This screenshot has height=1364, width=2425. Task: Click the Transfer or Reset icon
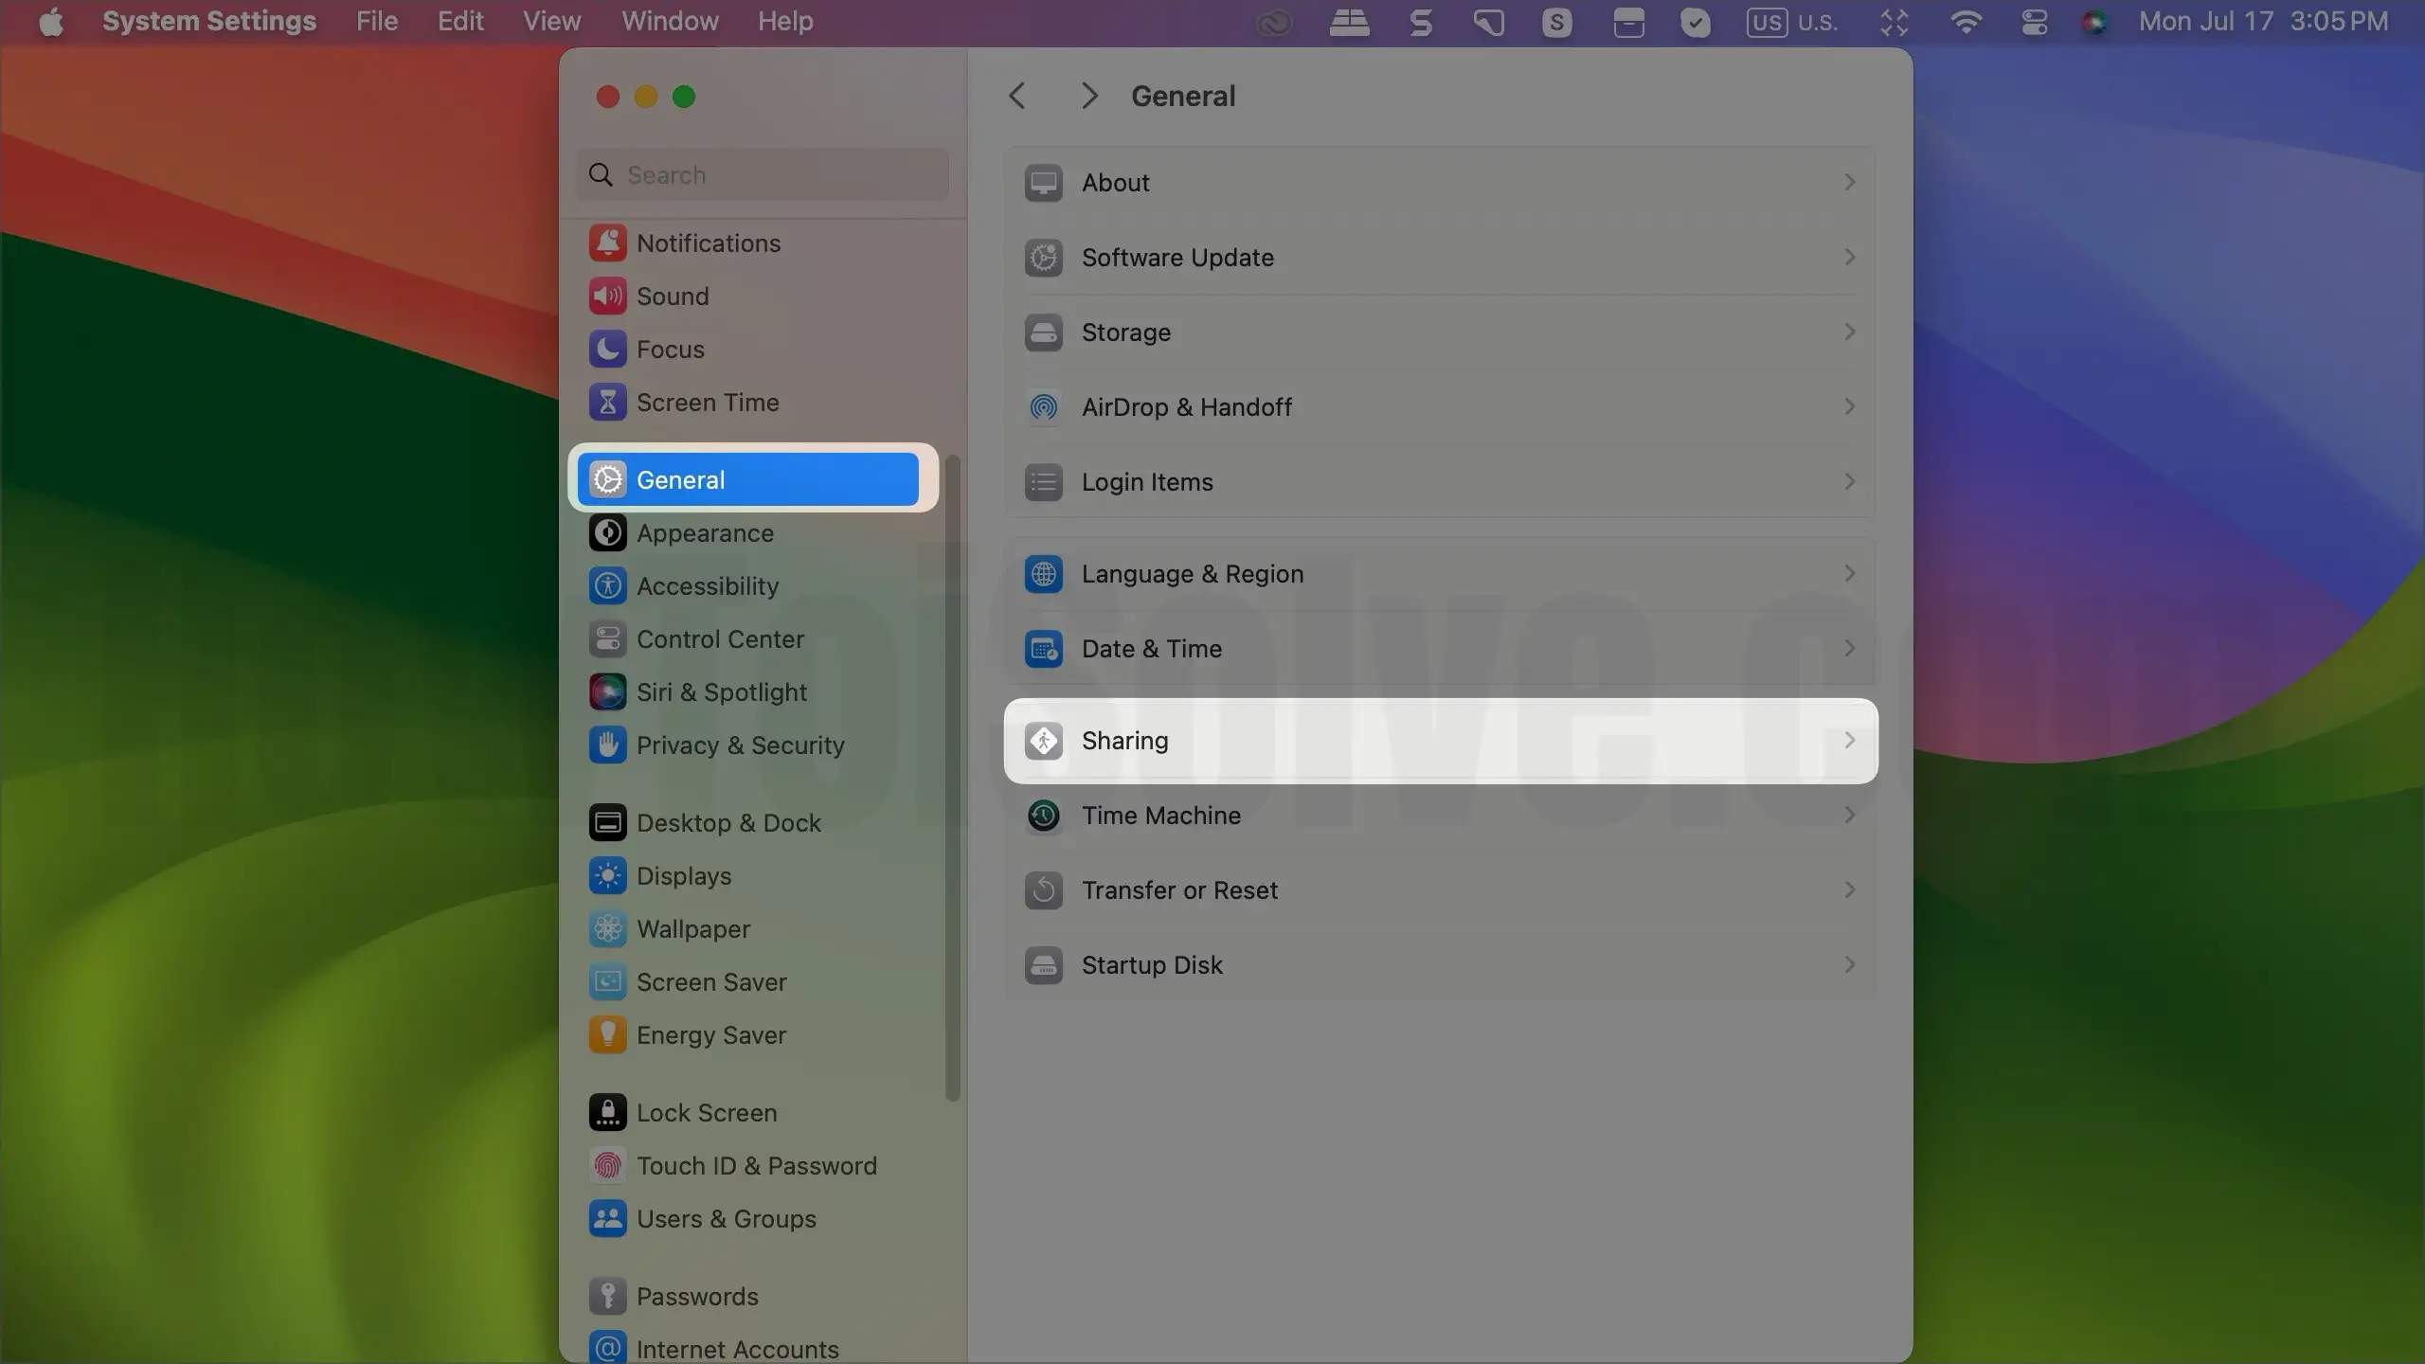(x=1044, y=890)
